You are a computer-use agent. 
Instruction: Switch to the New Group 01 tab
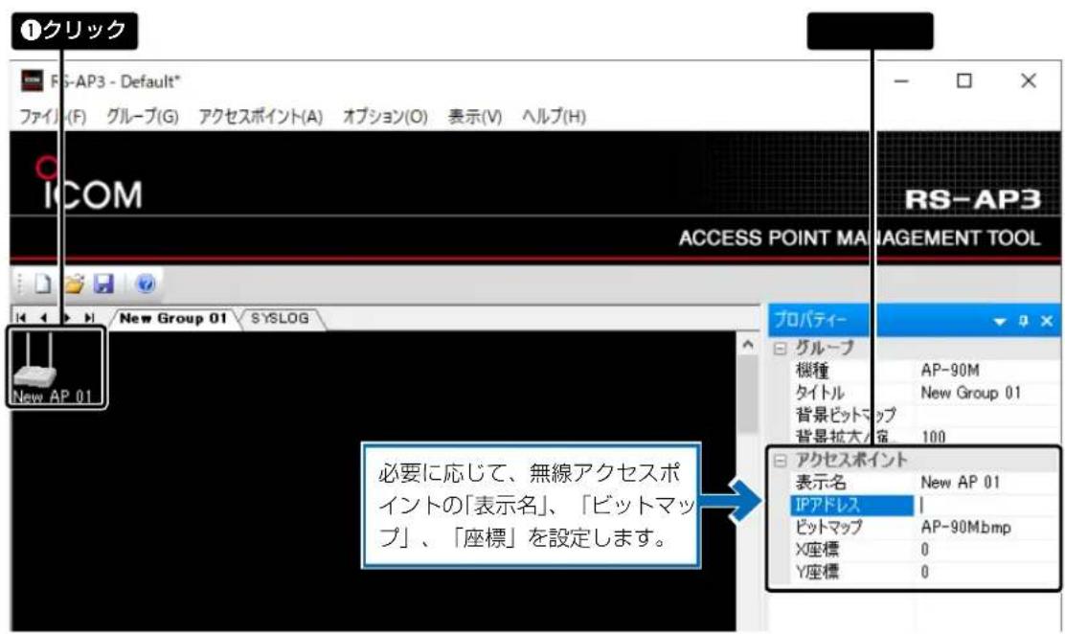coord(173,318)
